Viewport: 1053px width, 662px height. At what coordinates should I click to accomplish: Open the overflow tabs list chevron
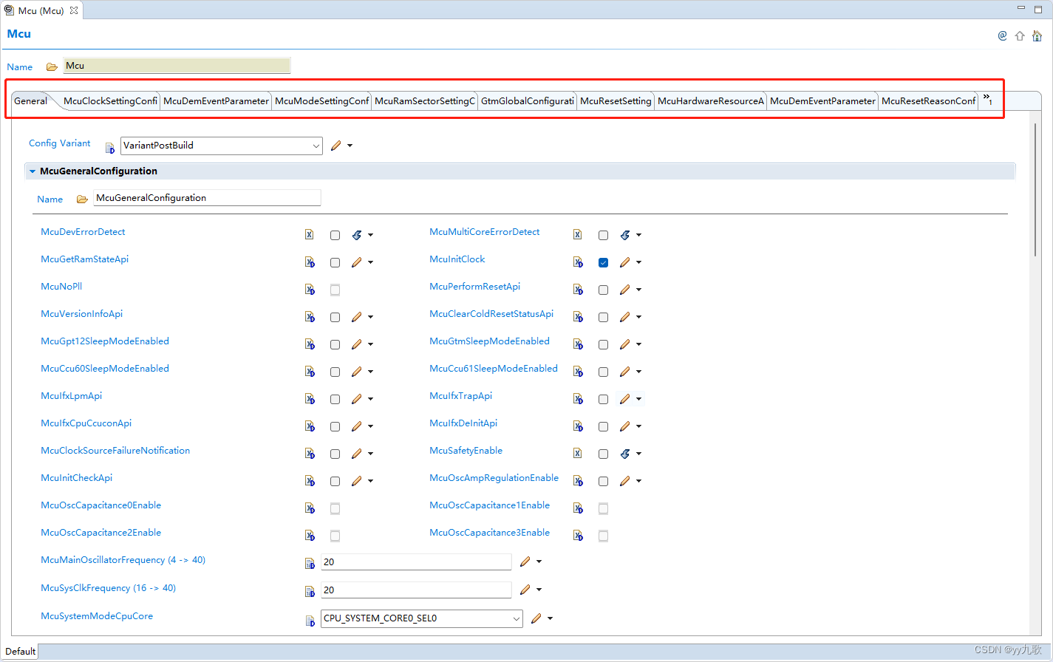pos(987,99)
